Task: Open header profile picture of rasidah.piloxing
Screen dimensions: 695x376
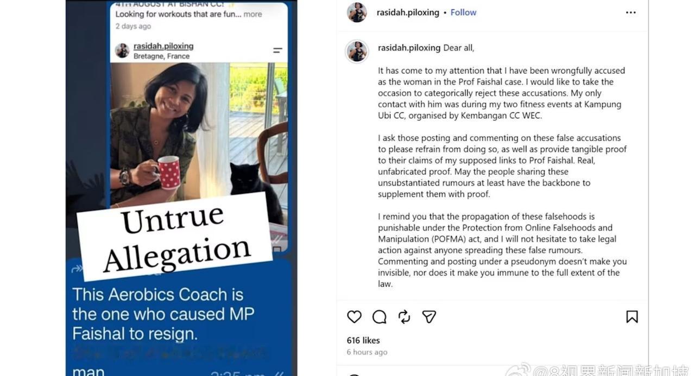Action: (x=357, y=12)
